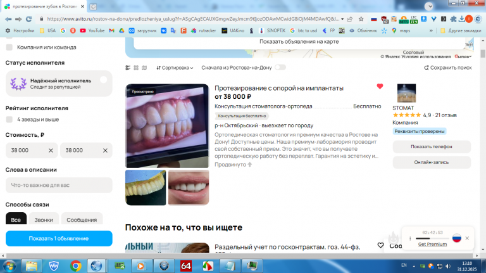Open the Windows Start menu
Viewport: 486px width, 273px height.
pyautogui.click(x=9, y=266)
